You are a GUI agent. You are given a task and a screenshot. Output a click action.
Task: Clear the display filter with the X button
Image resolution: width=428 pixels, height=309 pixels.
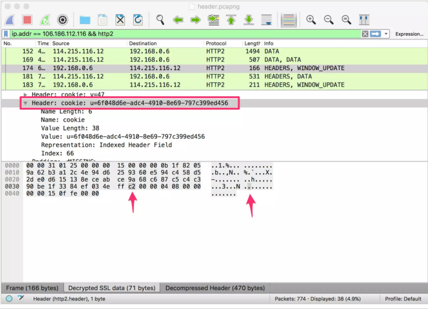(365, 34)
